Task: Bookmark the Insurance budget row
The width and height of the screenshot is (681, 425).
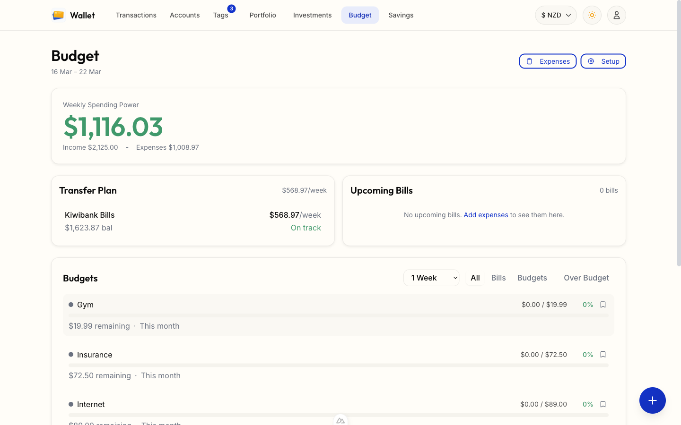Action: point(603,355)
